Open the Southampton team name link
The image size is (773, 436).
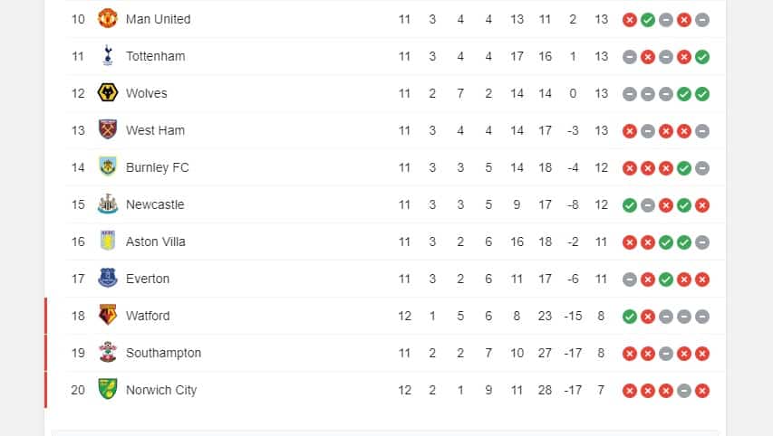coord(163,353)
